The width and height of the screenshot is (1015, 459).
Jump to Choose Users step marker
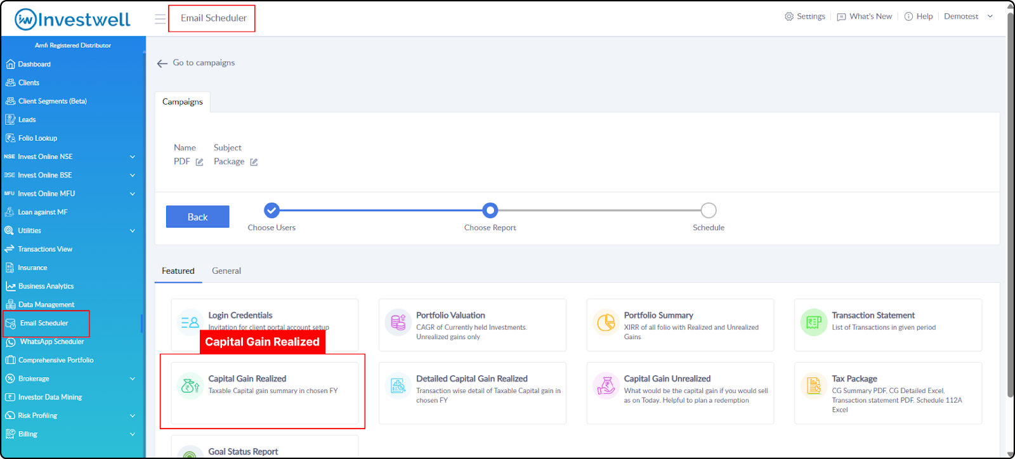[x=272, y=210]
